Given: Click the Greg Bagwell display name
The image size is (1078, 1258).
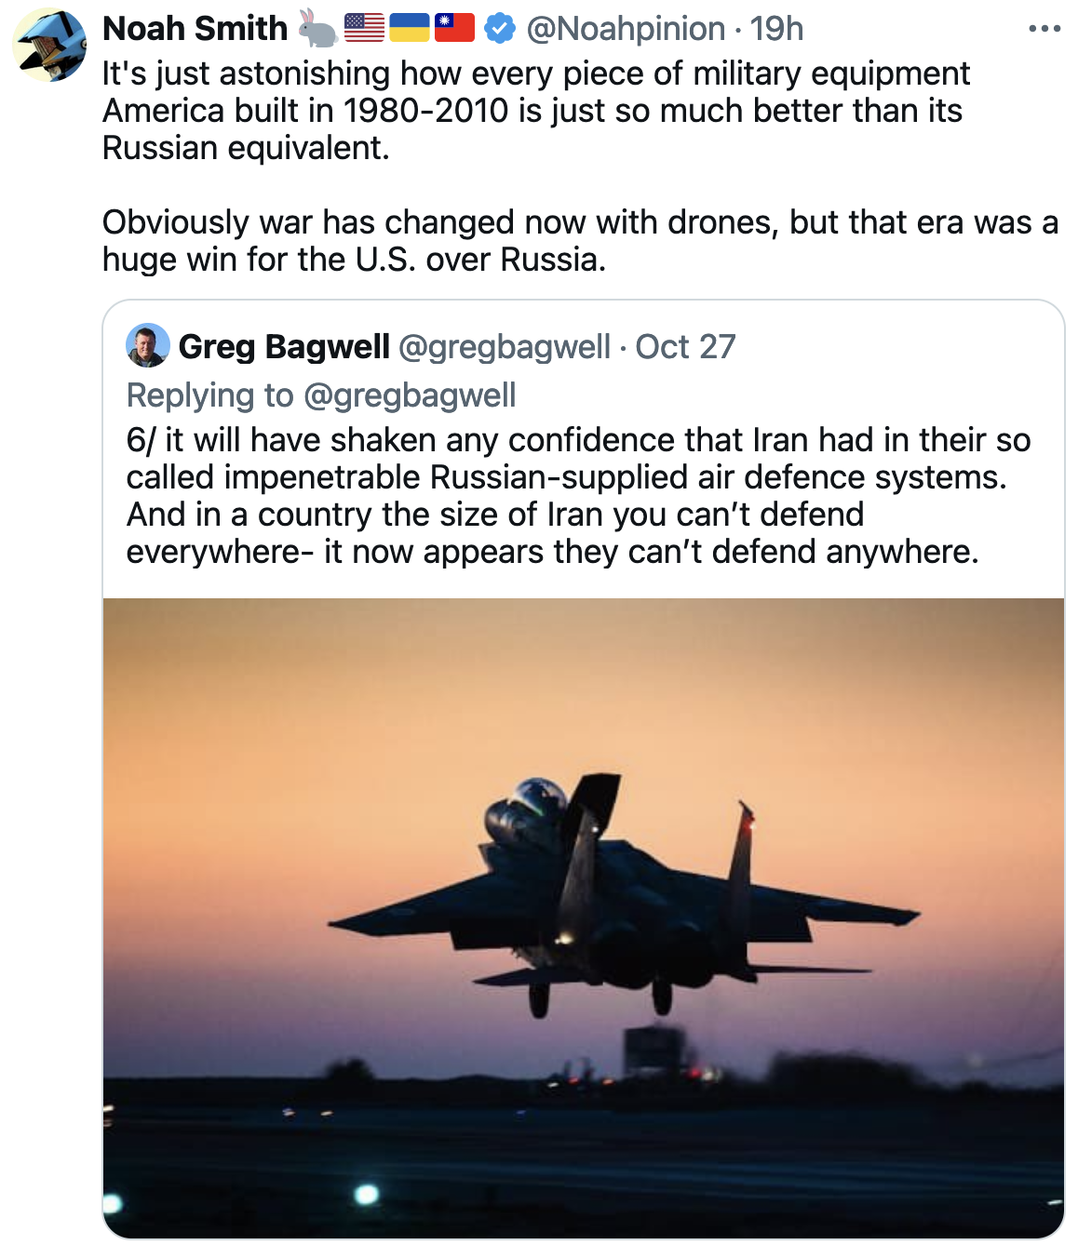Looking at the screenshot, I should 284,347.
